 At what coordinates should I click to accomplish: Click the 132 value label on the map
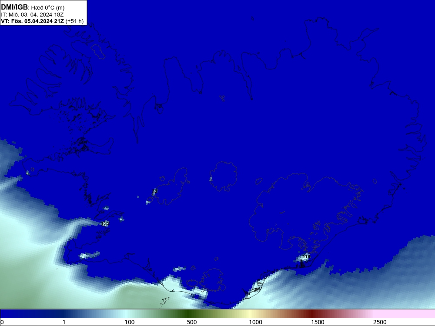[x=106, y=223]
